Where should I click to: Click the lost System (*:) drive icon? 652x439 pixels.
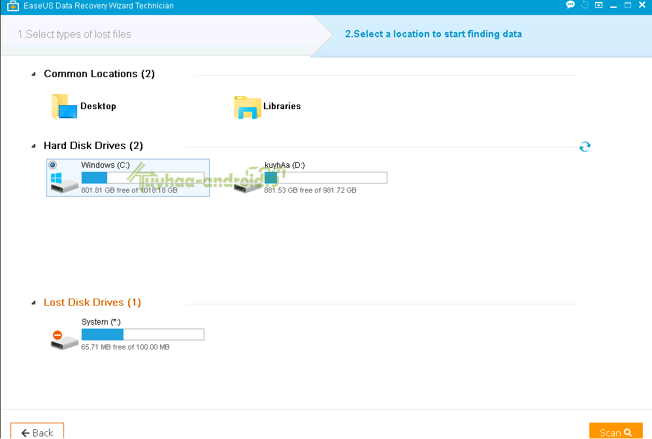point(64,340)
